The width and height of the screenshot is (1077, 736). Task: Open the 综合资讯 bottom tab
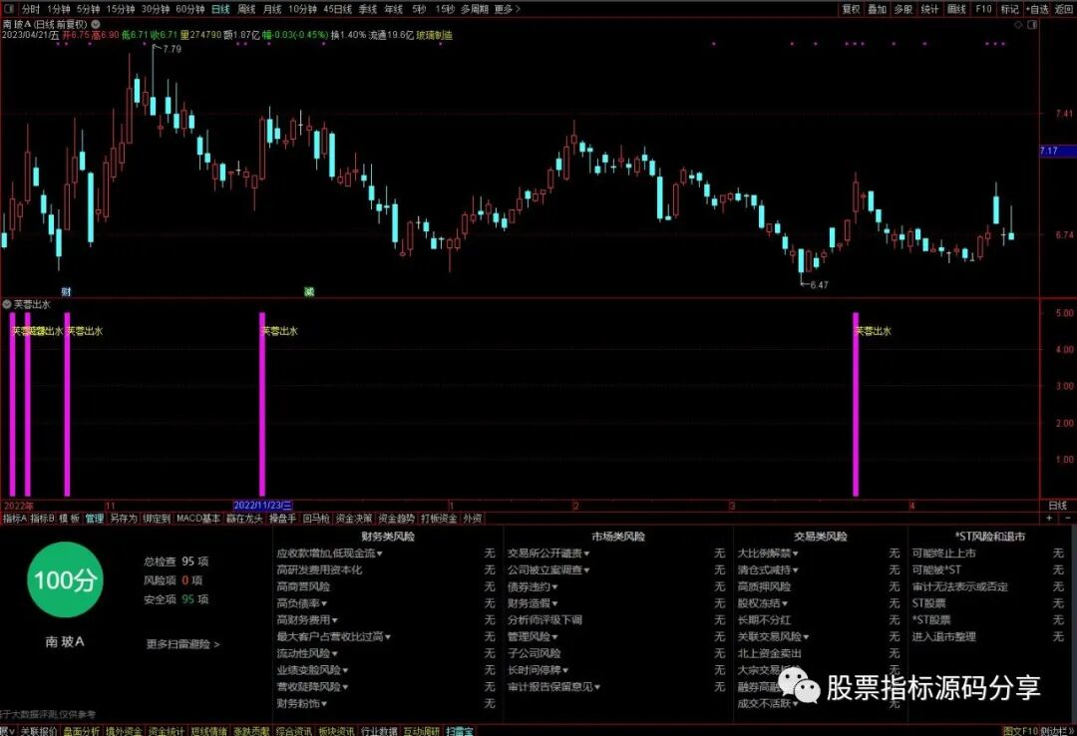click(293, 730)
